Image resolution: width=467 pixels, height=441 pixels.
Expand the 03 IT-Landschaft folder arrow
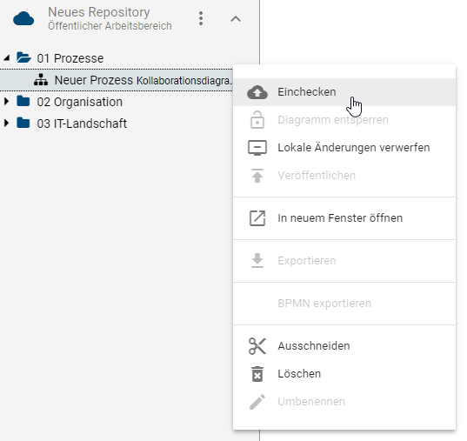click(7, 123)
